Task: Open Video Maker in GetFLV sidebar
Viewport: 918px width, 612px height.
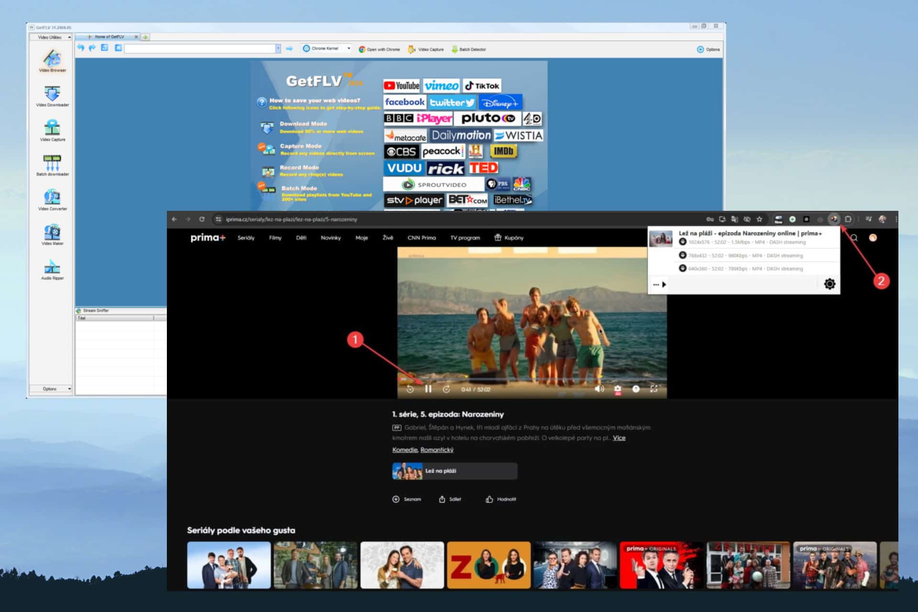Action: coord(53,234)
